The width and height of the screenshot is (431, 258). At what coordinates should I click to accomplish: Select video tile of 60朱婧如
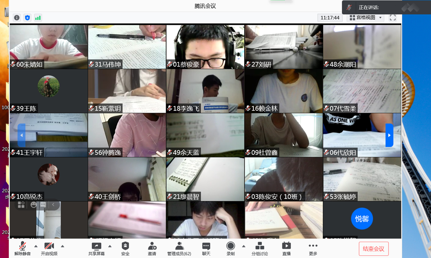(49, 47)
